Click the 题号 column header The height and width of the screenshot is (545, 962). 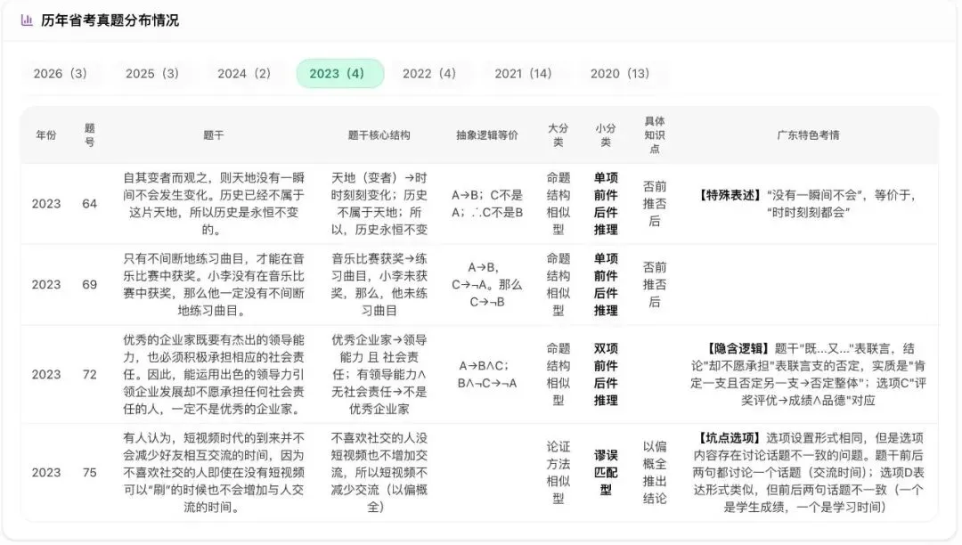click(x=90, y=134)
